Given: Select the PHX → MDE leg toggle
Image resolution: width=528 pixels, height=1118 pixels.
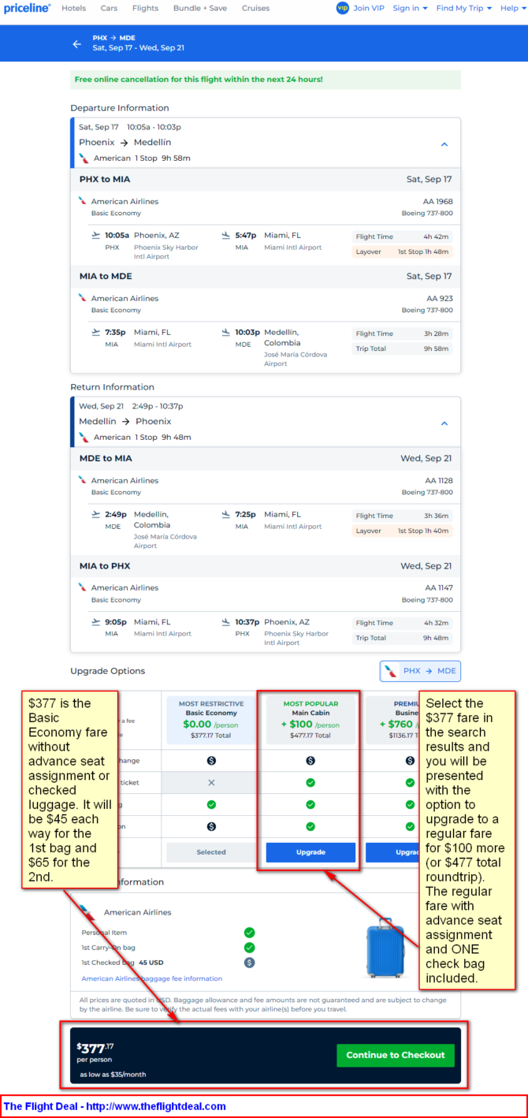Looking at the screenshot, I should tap(420, 671).
